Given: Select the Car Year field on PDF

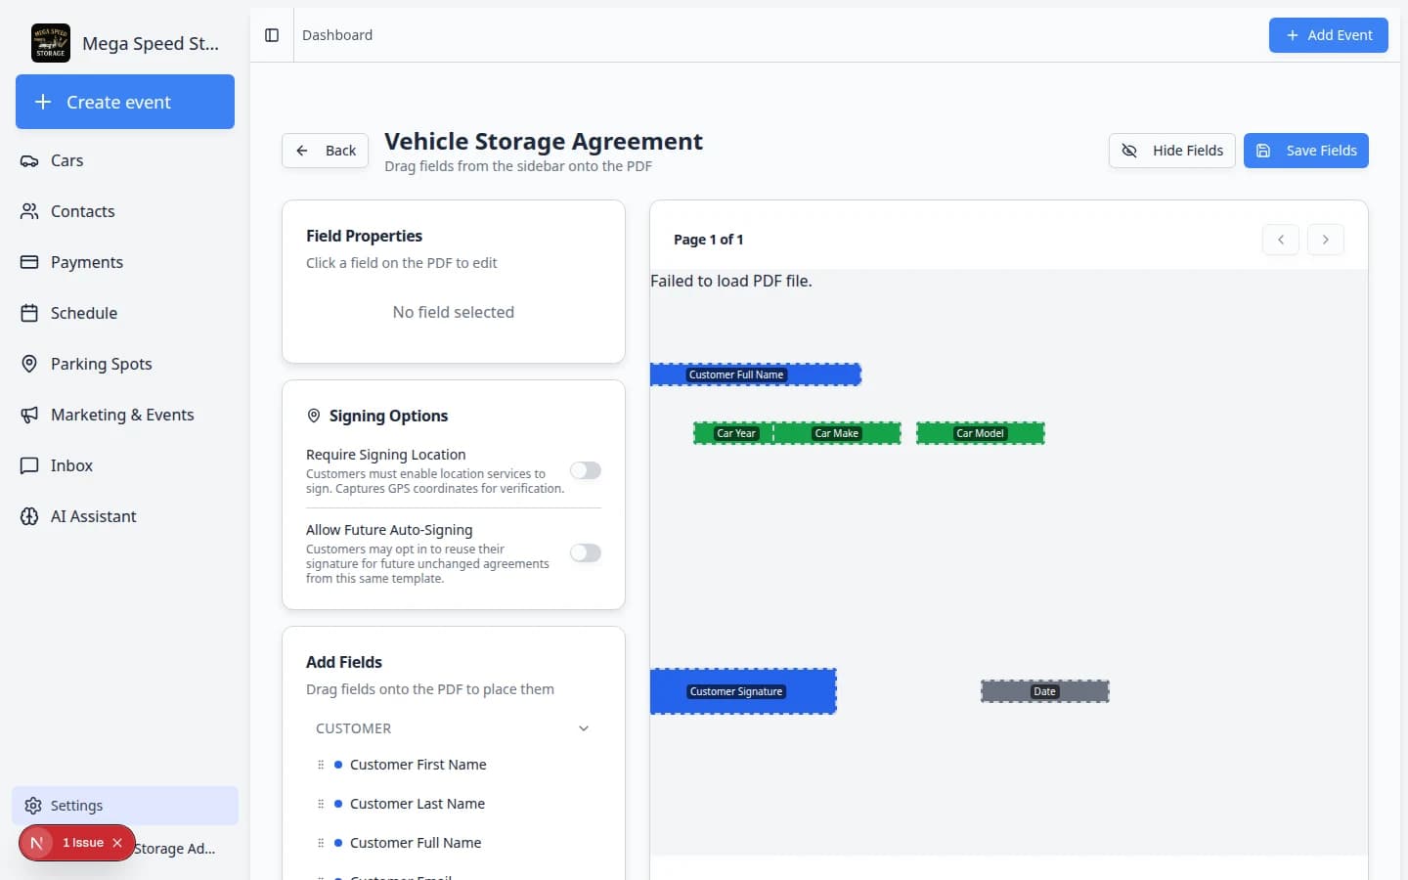Looking at the screenshot, I should (734, 433).
